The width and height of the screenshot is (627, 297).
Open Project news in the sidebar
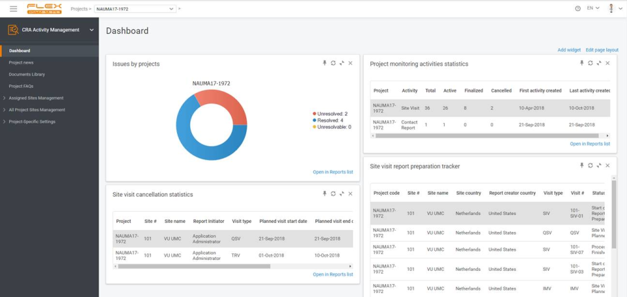(x=21, y=63)
